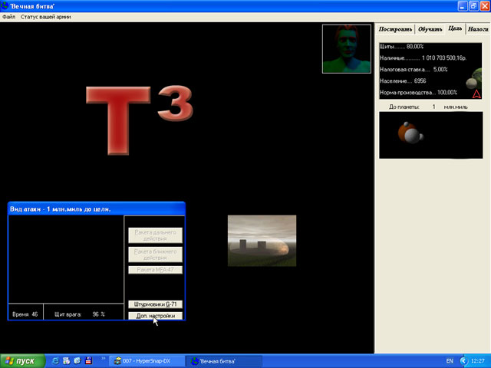Open 'Статус вашей армии' menu
Screen dimensions: 491x368
pos(45,16)
